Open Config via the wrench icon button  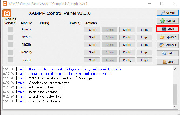pyautogui.click(x=168, y=13)
